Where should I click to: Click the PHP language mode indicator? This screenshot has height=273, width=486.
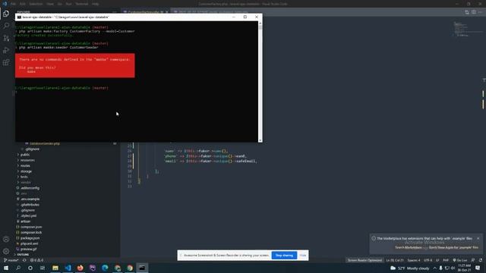point(446,260)
